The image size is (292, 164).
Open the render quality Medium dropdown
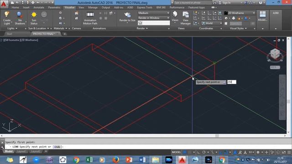point(154,13)
